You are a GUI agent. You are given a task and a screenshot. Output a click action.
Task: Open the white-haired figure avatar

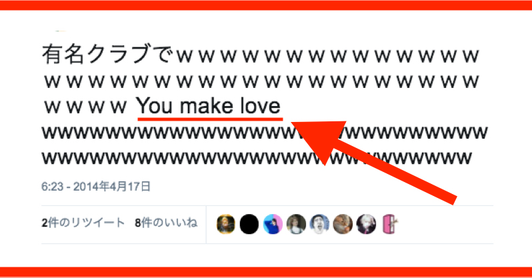pyautogui.click(x=366, y=224)
